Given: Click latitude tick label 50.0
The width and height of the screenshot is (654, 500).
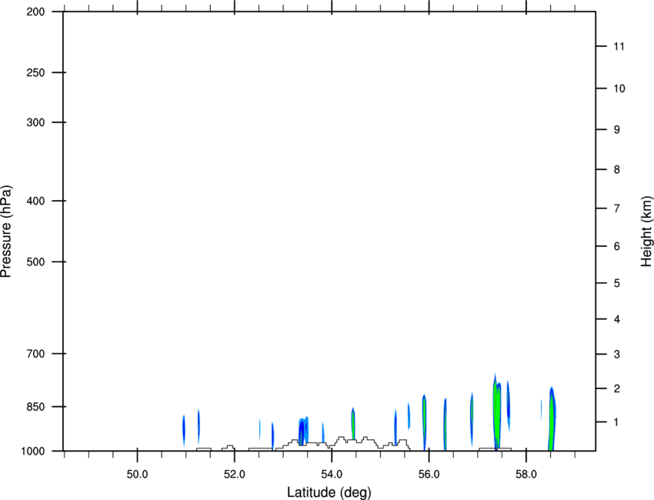Looking at the screenshot, I should (x=137, y=475).
